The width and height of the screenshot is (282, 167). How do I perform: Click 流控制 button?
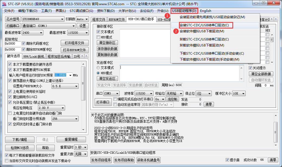[x=172, y=99]
